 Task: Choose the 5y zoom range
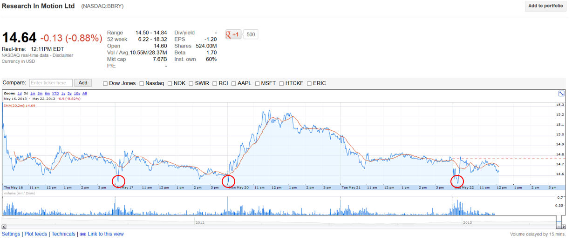point(69,94)
